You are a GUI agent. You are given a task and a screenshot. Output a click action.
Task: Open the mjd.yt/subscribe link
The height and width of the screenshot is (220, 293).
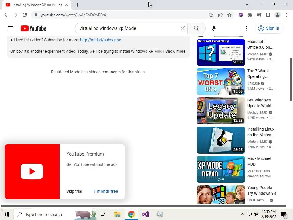[100, 40]
